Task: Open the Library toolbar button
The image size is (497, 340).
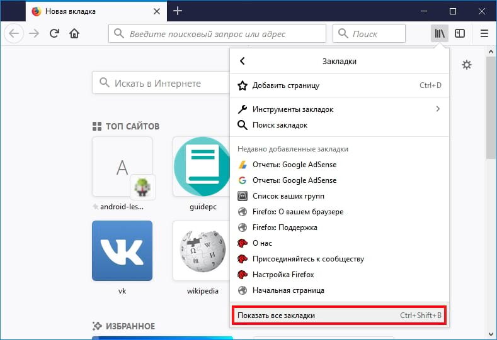Action: 439,33
